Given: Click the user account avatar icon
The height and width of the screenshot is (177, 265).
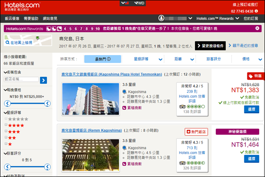Looking at the screenshot, I should coord(161,18).
